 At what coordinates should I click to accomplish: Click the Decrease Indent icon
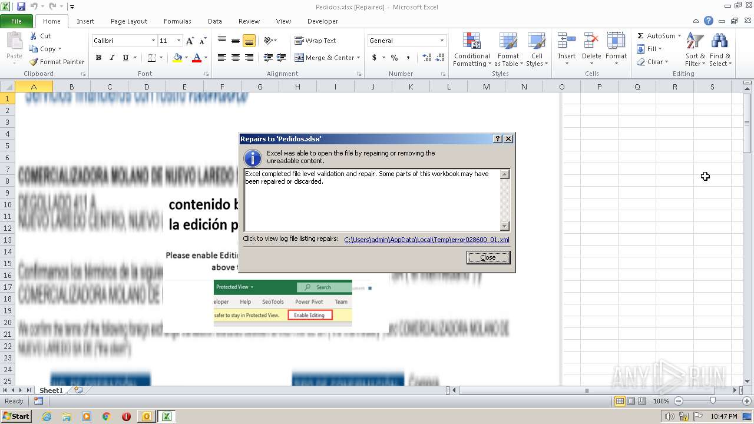coord(268,58)
